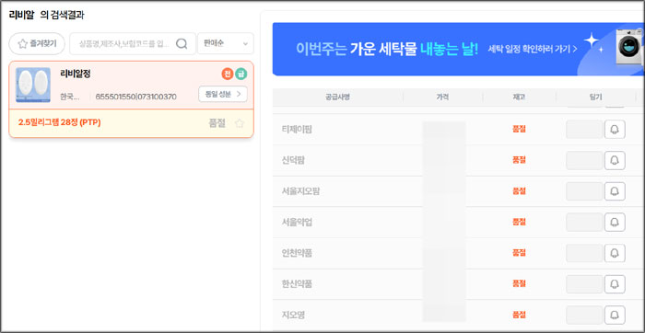Click the 즐겨찾기 favorites button
645x333 pixels.
(37, 43)
